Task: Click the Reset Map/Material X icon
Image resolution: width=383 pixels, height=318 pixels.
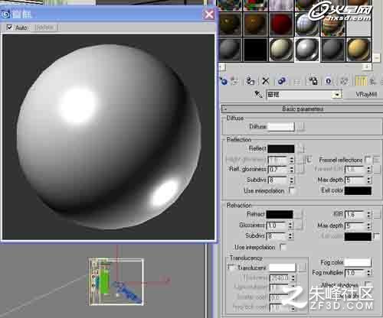Action: [266, 81]
